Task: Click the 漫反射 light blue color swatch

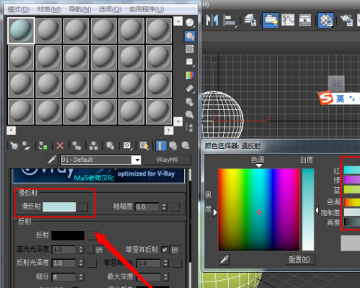Action: click(x=59, y=207)
